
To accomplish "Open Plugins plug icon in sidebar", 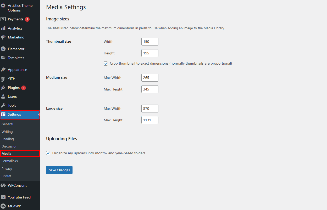I will coord(3,88).
